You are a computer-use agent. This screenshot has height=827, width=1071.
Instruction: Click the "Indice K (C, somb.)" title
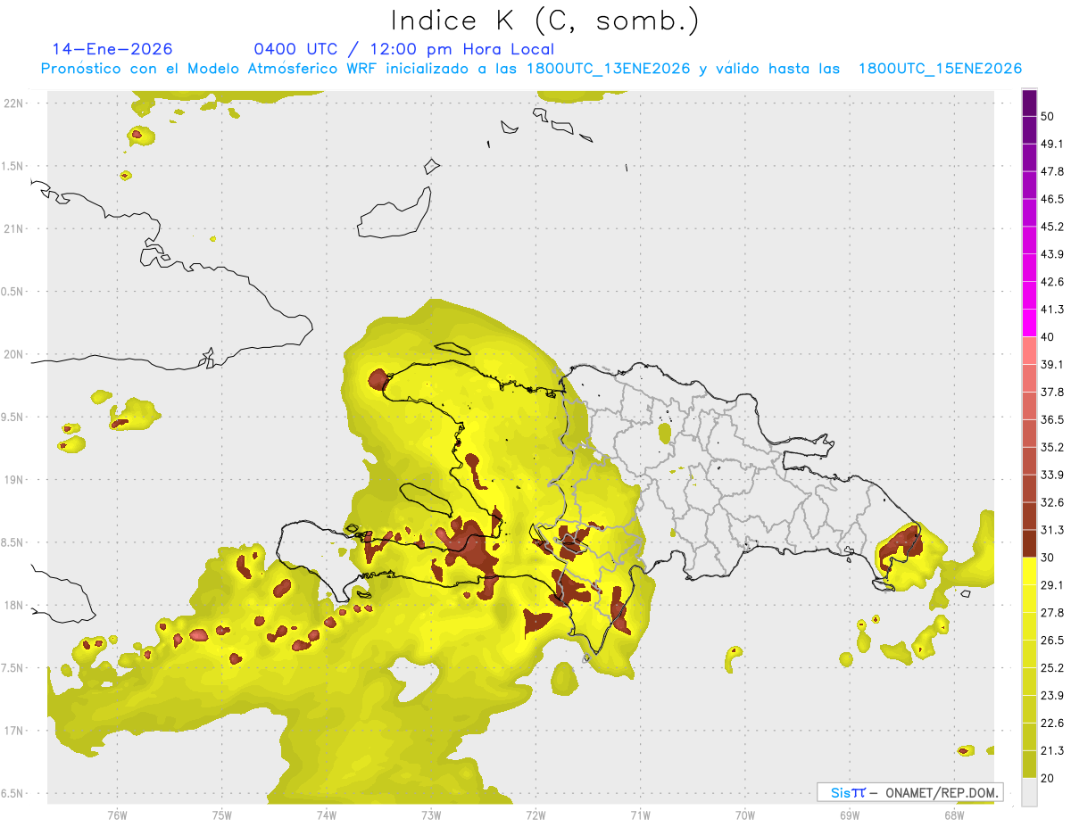pos(544,21)
